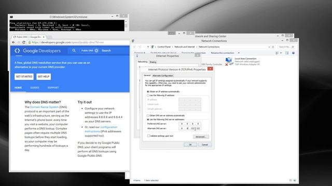Refresh the Network Connections address bar
The image size is (332, 186).
tap(273, 47)
